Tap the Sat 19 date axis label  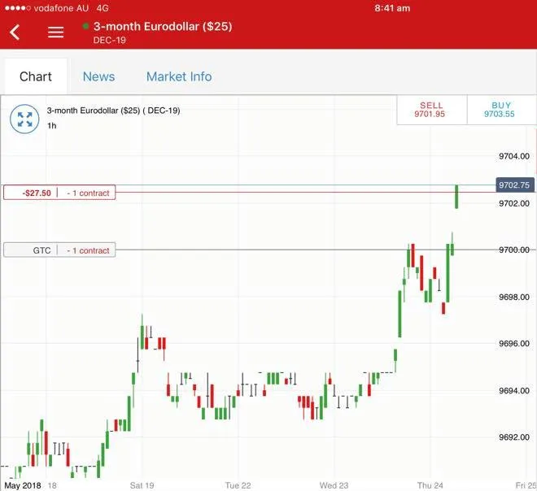tap(142, 485)
